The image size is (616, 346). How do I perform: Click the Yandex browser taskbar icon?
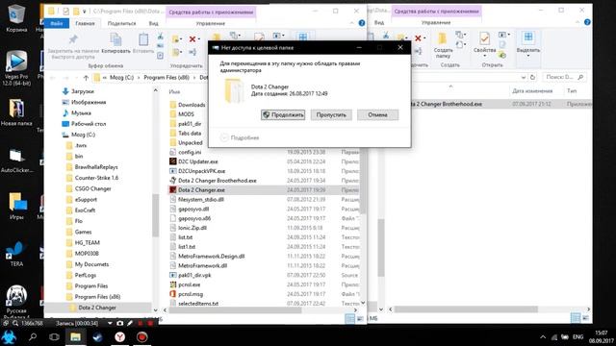(119, 337)
